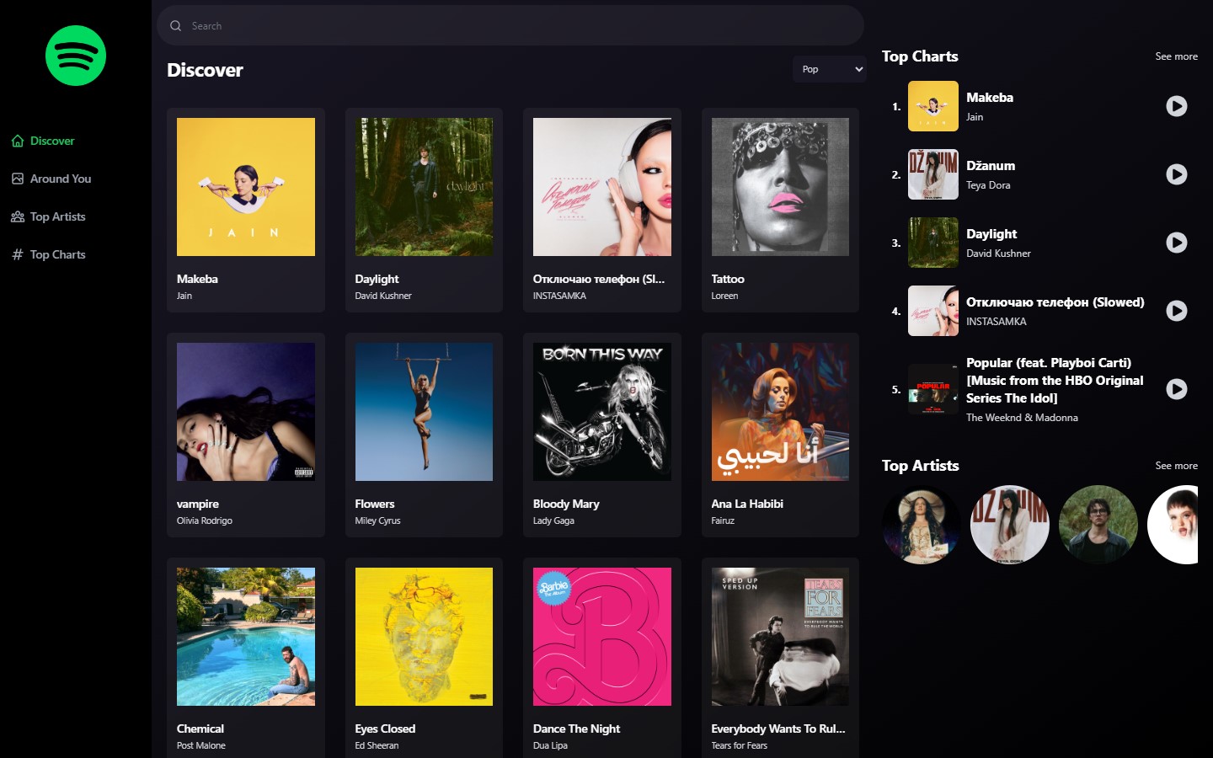The image size is (1213, 758).
Task: Click artist name Fairuz
Action: click(723, 520)
